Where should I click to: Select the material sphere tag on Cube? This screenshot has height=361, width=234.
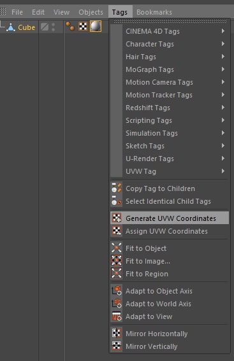pos(96,26)
